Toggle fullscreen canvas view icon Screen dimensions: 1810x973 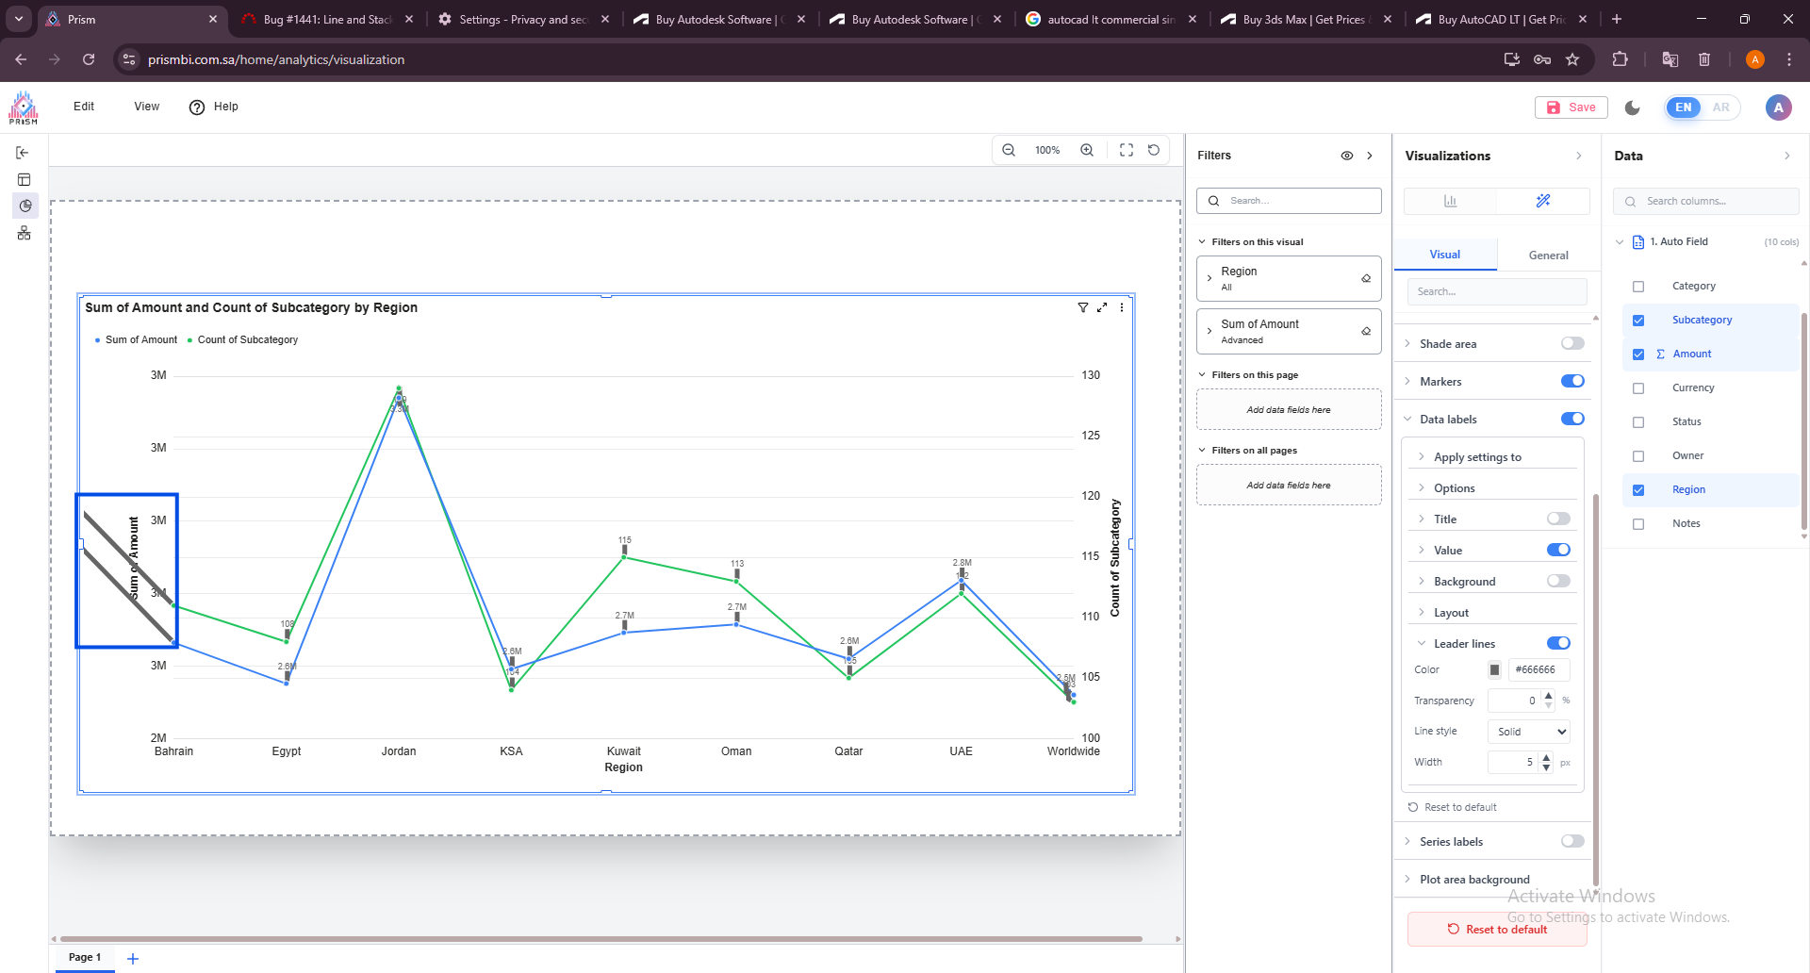pos(1127,150)
